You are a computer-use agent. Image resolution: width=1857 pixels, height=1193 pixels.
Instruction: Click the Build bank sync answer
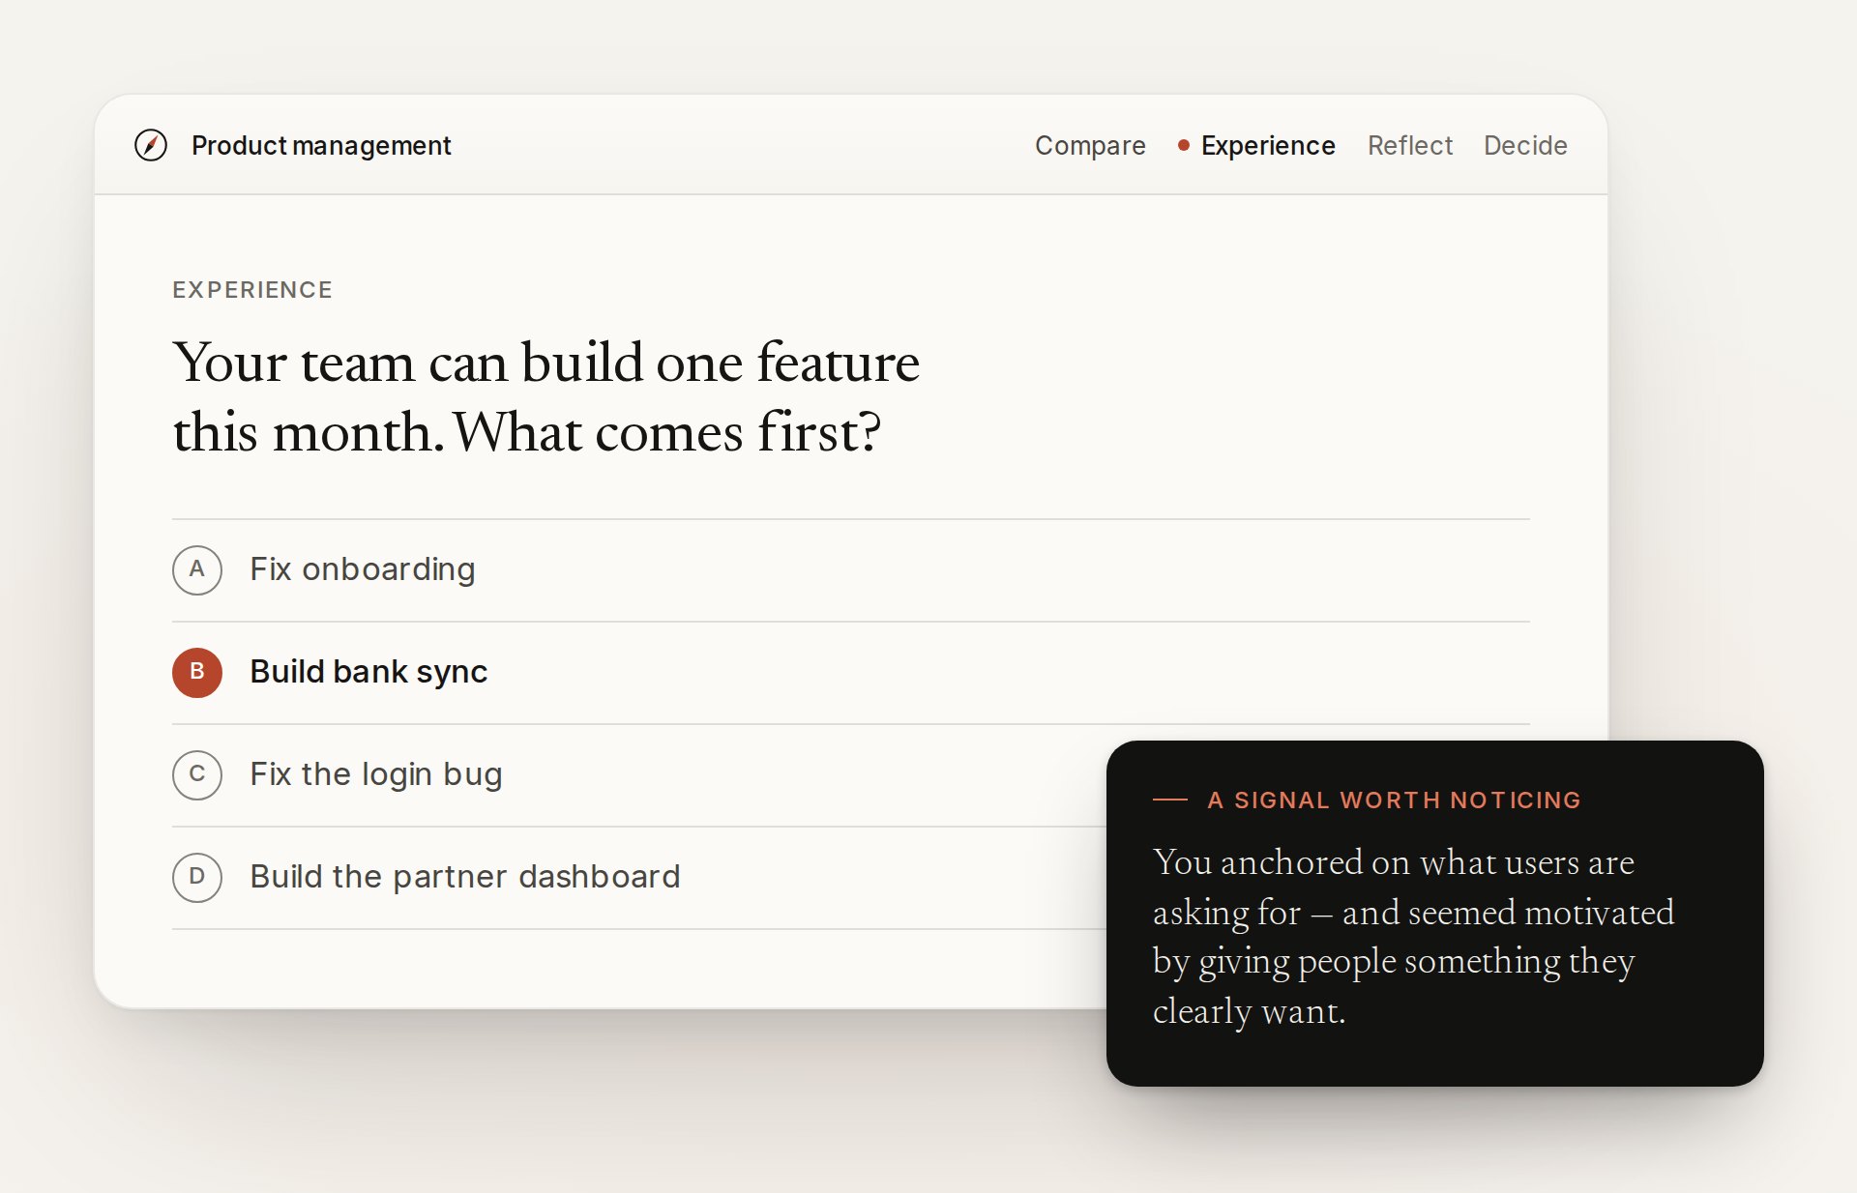point(368,672)
